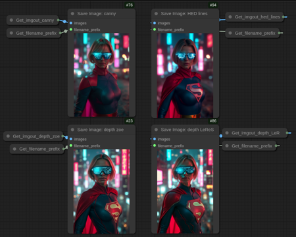Collapse Get_imgout_depth_LeR node via its dot
The width and height of the screenshot is (296, 237).
227,133
